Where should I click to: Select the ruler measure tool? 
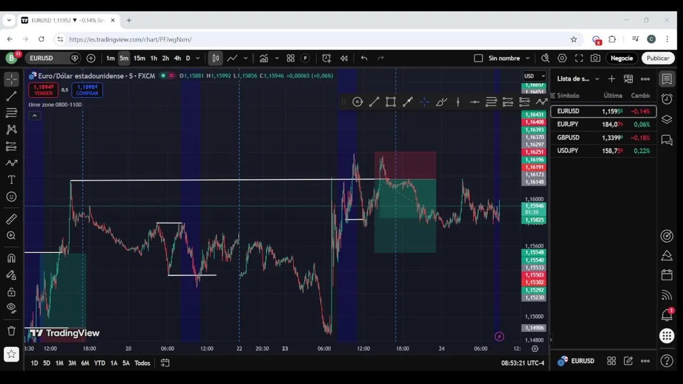tap(11, 219)
